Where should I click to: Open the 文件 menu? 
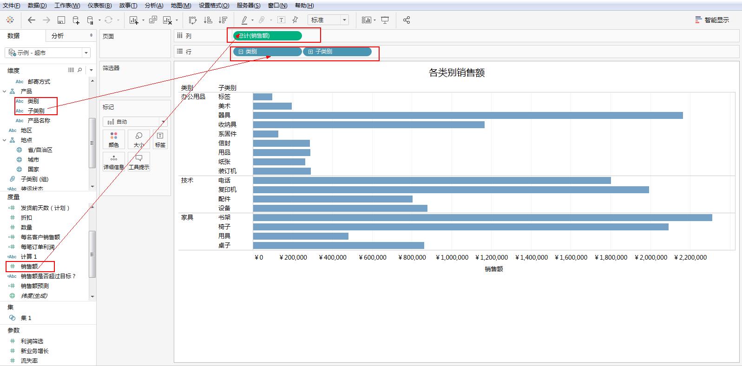(12, 6)
